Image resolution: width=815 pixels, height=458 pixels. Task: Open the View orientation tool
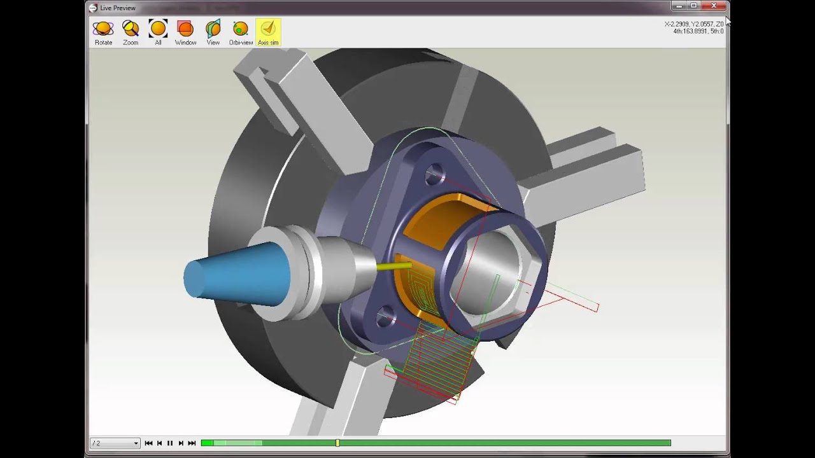point(213,32)
